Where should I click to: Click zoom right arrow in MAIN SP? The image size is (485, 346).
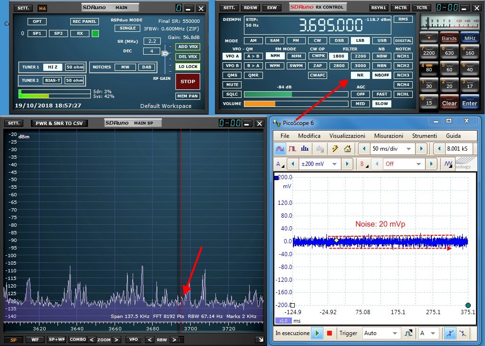pyautogui.click(x=116, y=339)
